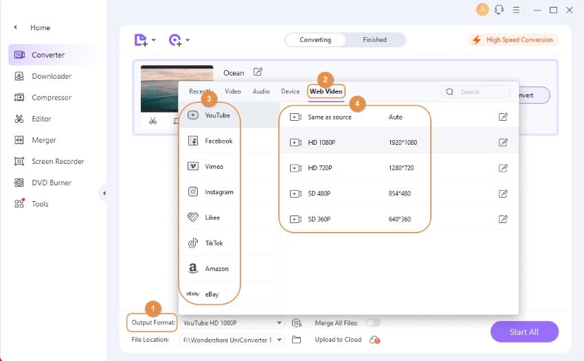
Task: Click the Upload to Cloud icon
Action: click(x=374, y=340)
